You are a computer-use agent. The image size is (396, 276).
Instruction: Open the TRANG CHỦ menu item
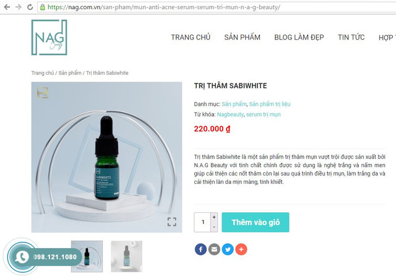click(191, 37)
